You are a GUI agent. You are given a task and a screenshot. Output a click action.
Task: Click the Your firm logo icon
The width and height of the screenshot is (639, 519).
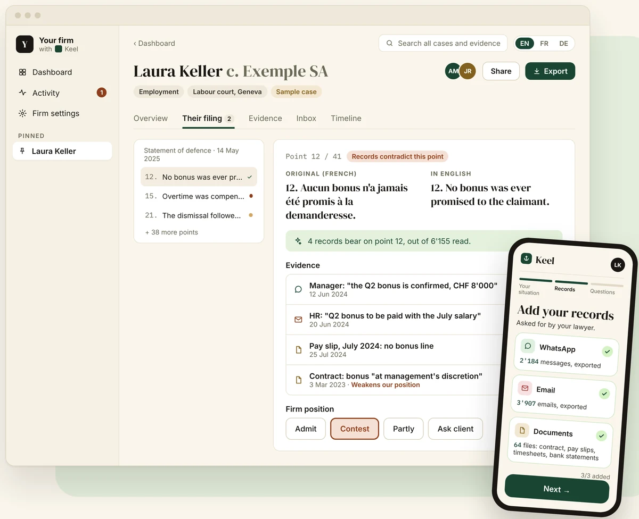(24, 44)
